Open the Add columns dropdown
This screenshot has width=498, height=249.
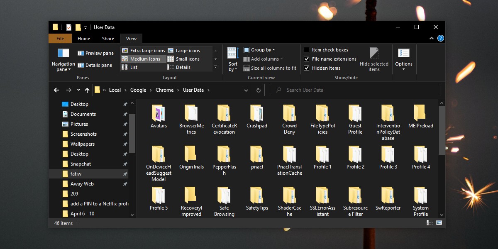(263, 59)
